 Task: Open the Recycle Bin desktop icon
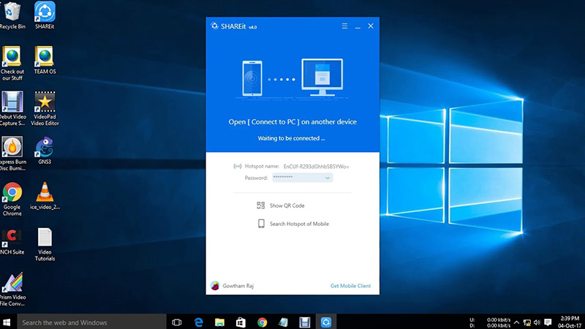click(12, 15)
